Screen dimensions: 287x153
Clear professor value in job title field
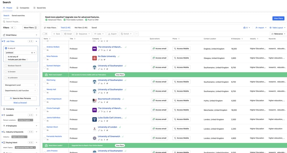pos(32,53)
